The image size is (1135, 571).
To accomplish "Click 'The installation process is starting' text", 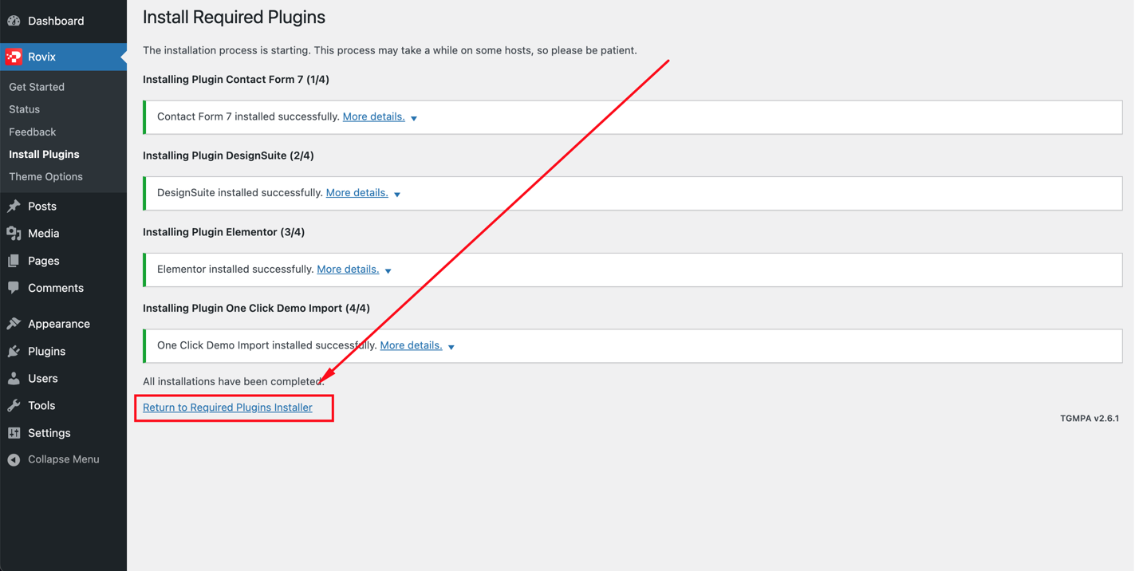I will click(390, 50).
